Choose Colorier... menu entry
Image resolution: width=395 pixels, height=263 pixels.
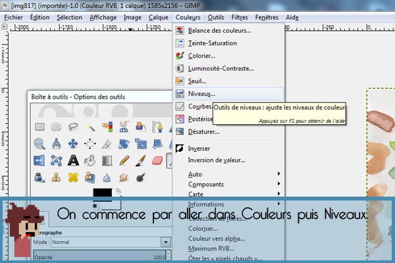pyautogui.click(x=228, y=56)
